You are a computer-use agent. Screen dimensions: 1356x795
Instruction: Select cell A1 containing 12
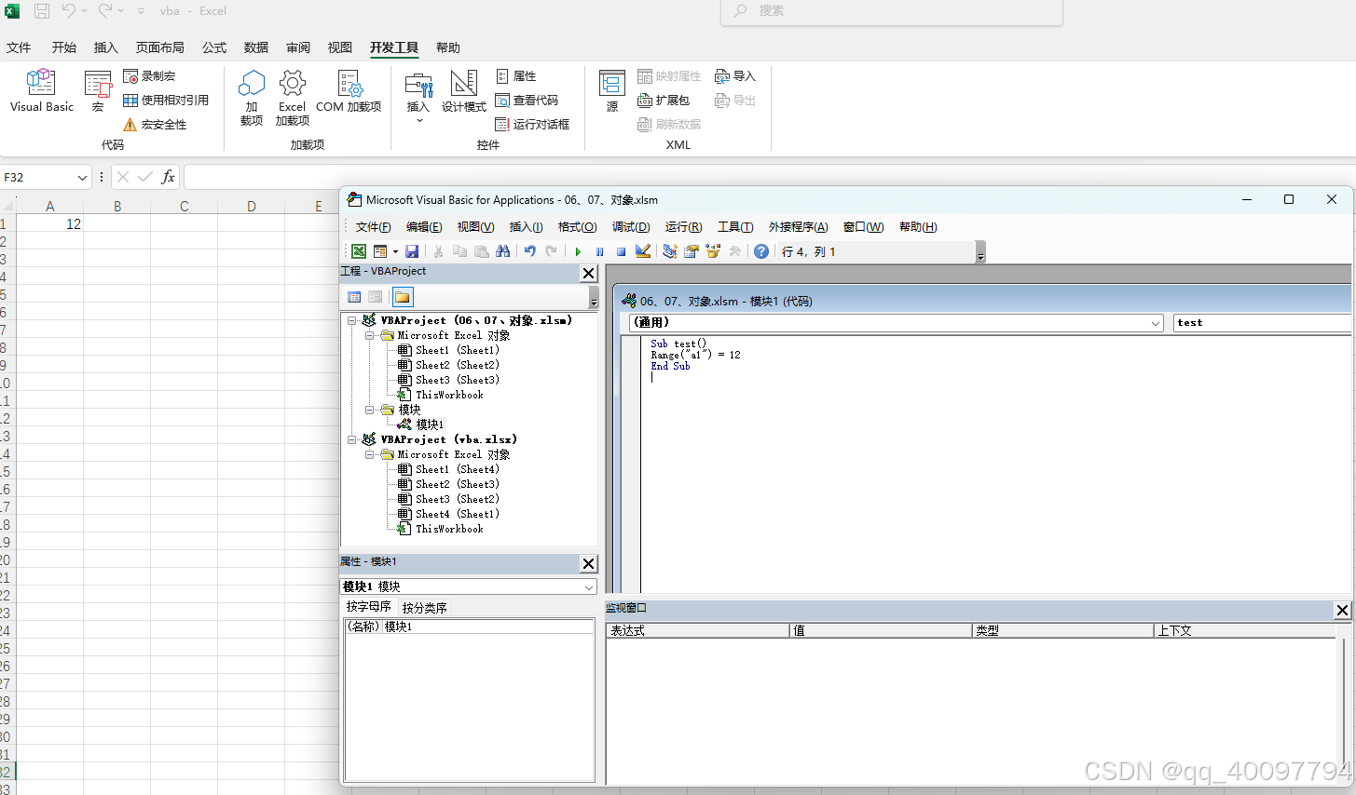49,224
